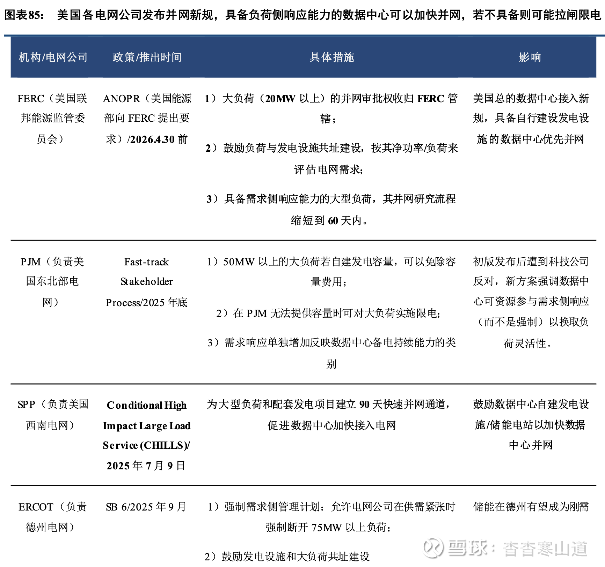Click the impact cell starting "美国总的数据中心接入新规"

(531, 119)
